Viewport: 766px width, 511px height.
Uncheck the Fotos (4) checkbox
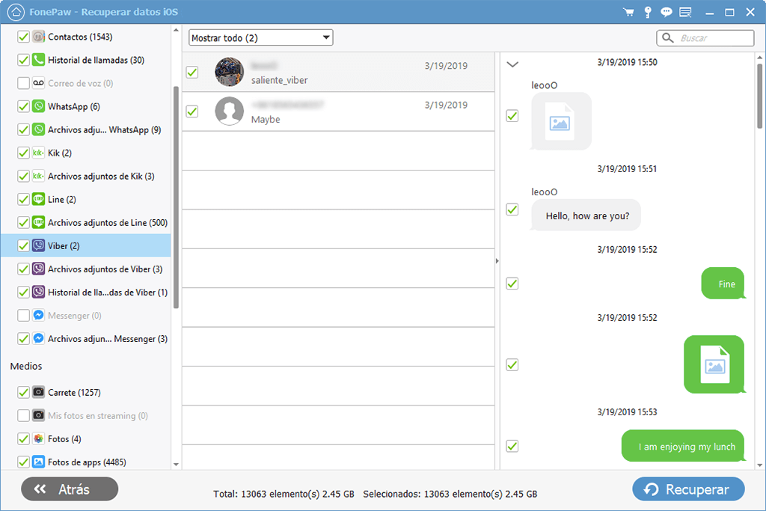tap(23, 438)
